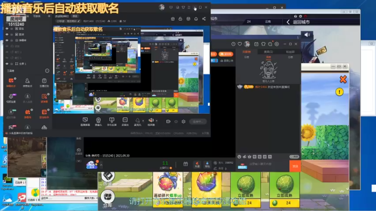The width and height of the screenshot is (376, 211).
Task: Add a new scene with plus button
Action: [x=49, y=16]
